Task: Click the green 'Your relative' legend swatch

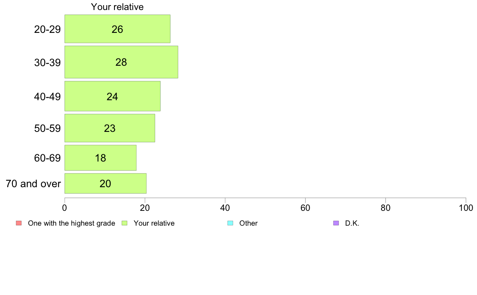Action: click(x=124, y=223)
